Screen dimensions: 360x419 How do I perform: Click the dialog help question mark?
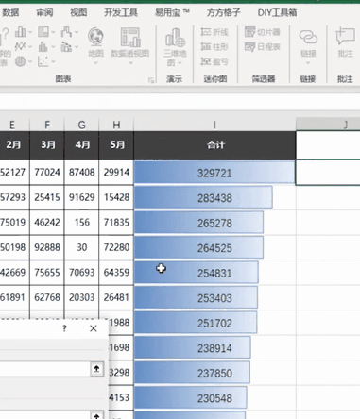point(64,328)
